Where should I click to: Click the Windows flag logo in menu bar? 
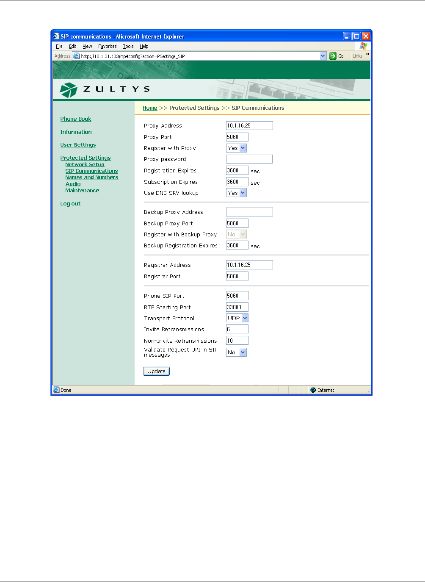pyautogui.click(x=363, y=46)
